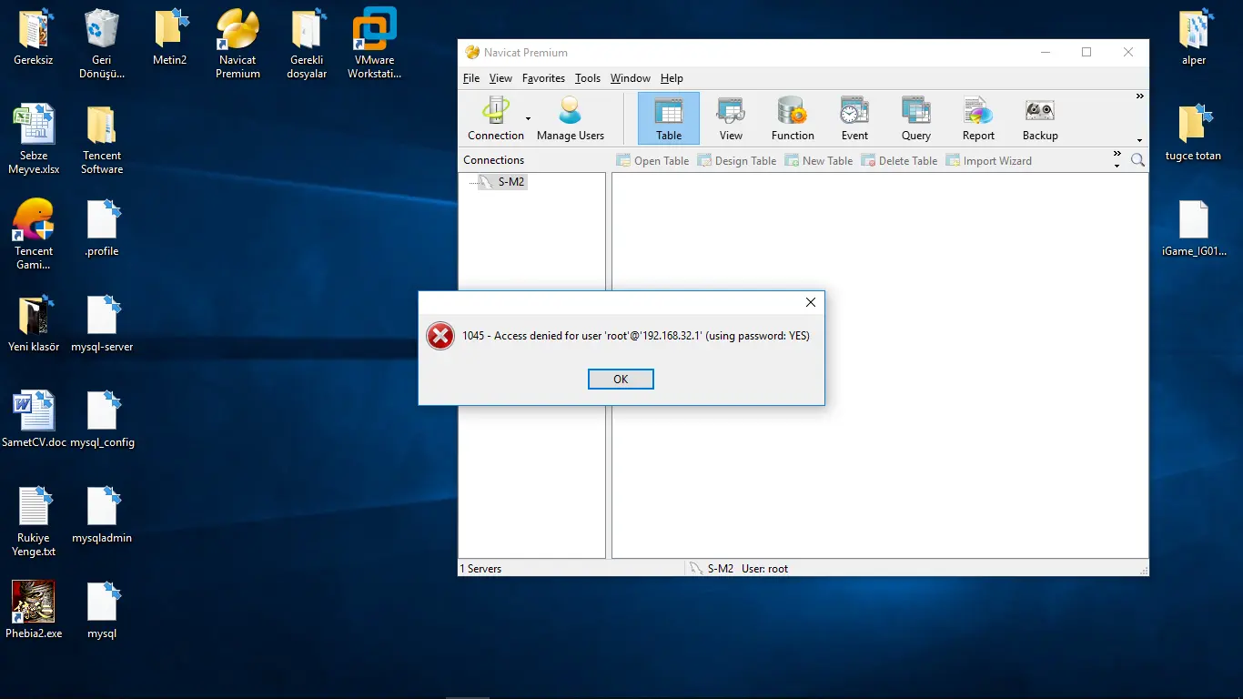
Task: Select the Gerekli dosyalar desktop folder
Action: 307,44
